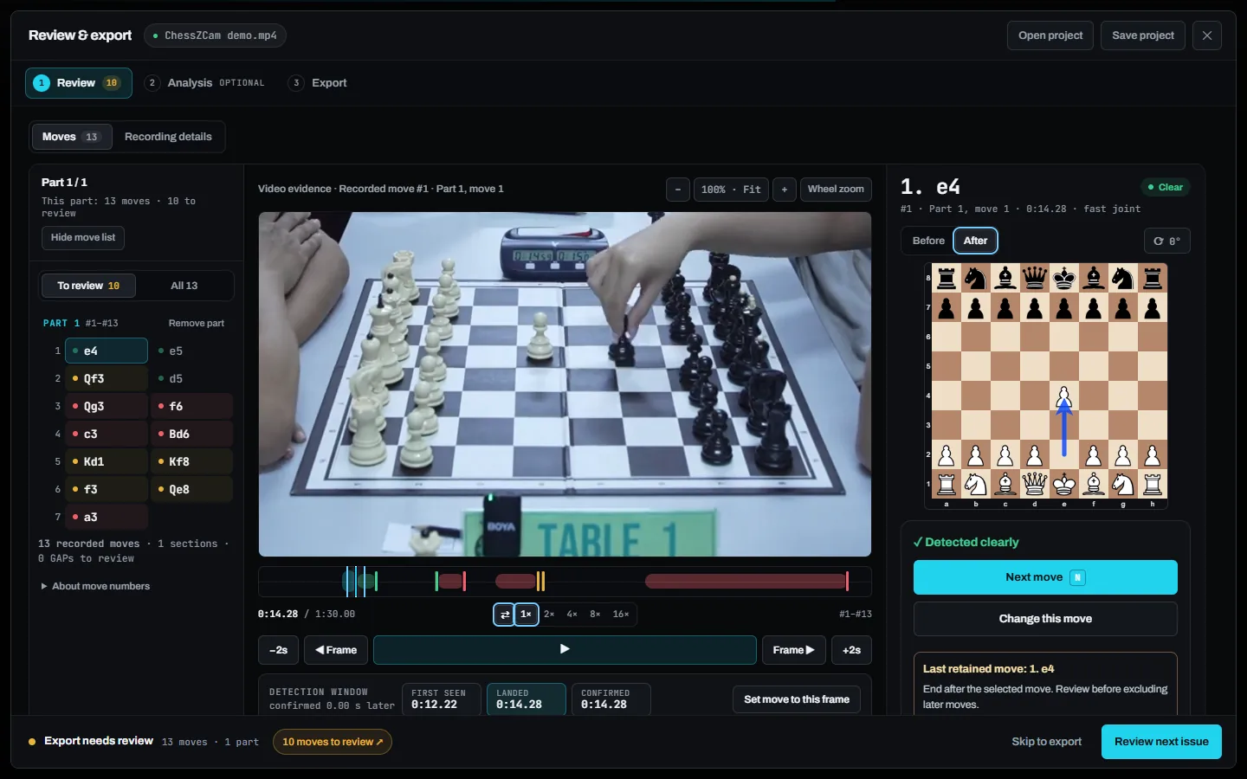Image resolution: width=1247 pixels, height=779 pixels.
Task: Switch to Recording details tab
Action: coord(168,137)
